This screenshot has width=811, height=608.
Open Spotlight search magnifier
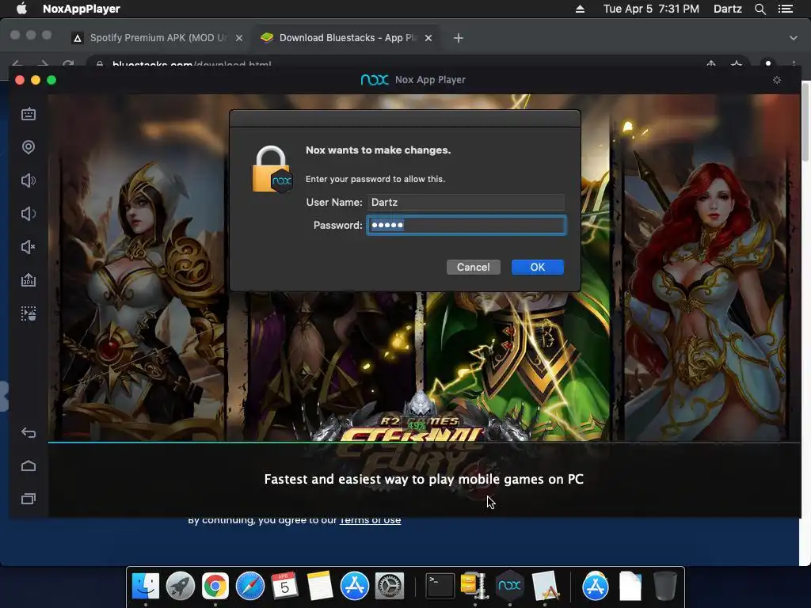(x=760, y=9)
